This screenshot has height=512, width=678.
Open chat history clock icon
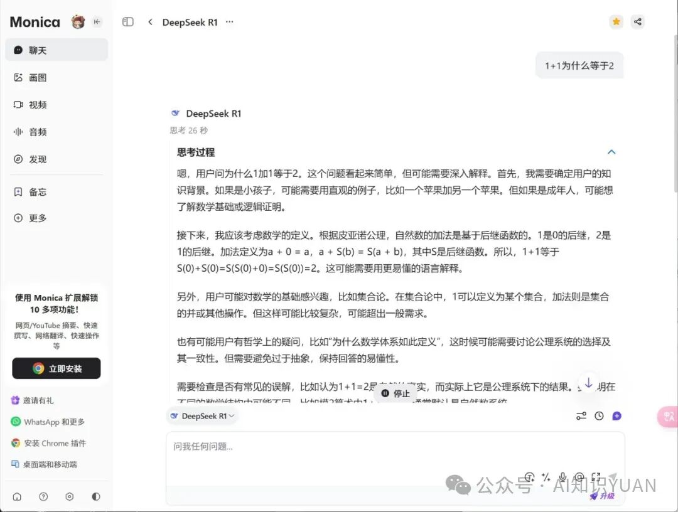click(599, 416)
